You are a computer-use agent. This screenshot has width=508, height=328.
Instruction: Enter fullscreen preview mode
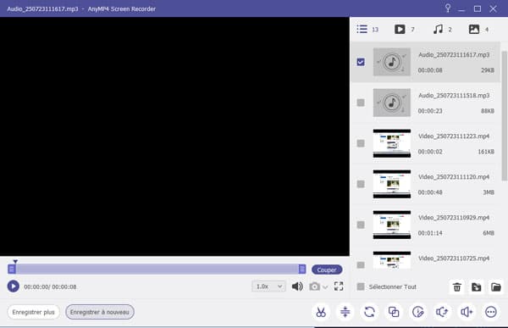[339, 286]
